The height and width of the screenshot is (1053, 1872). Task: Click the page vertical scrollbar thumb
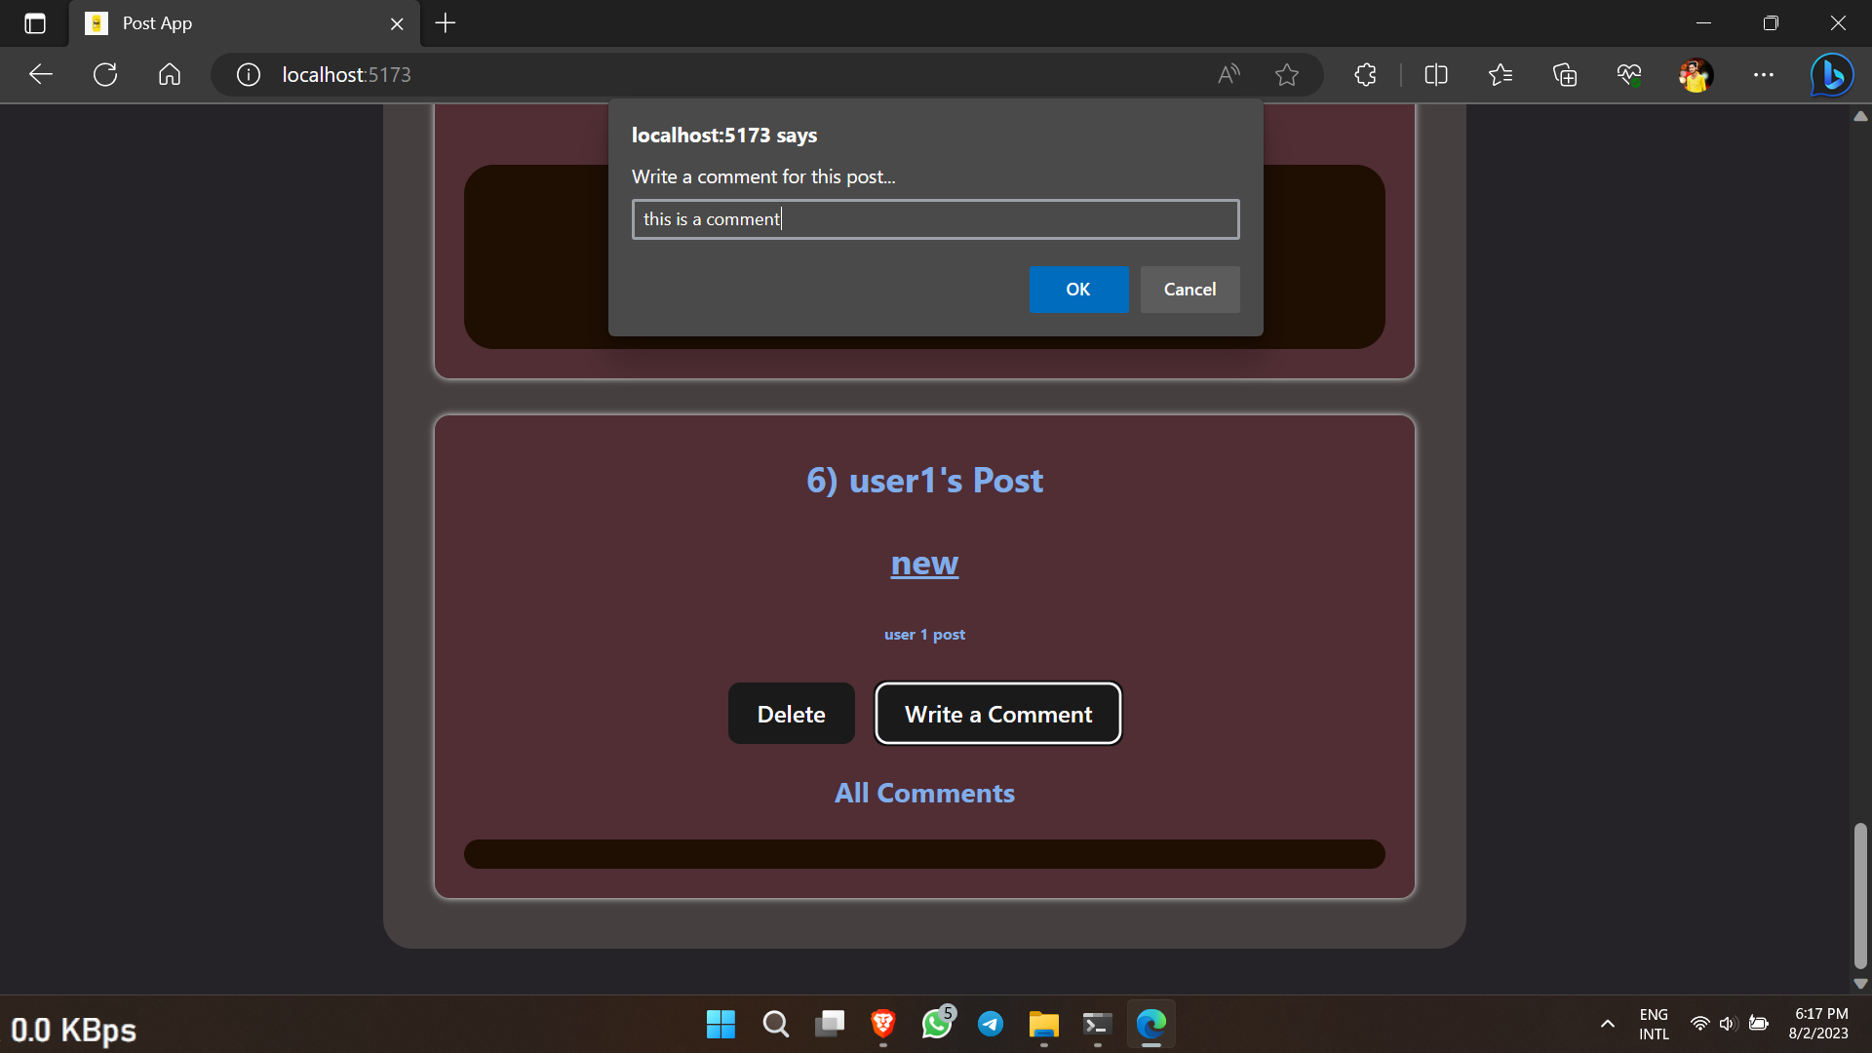point(1860,895)
